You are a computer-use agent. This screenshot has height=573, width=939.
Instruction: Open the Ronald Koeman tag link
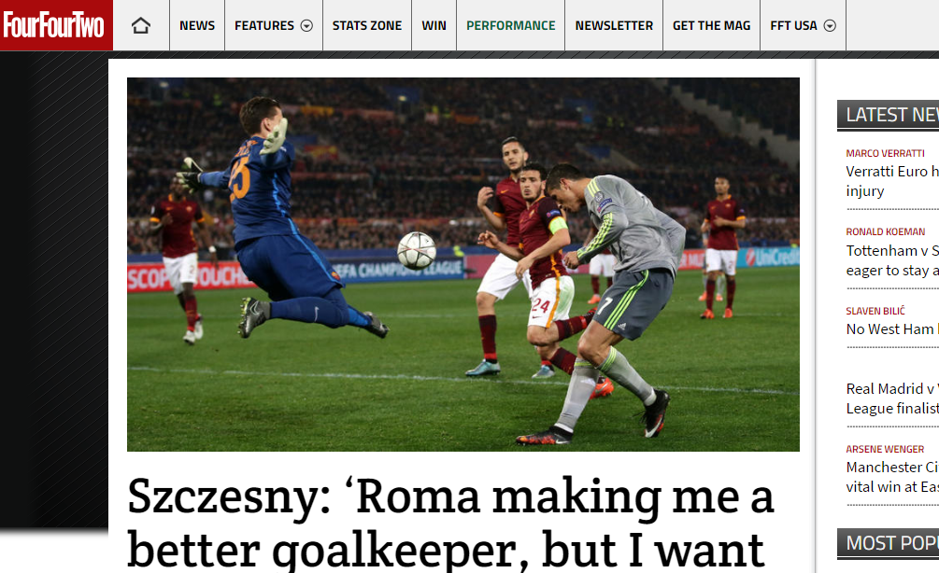[x=885, y=231]
